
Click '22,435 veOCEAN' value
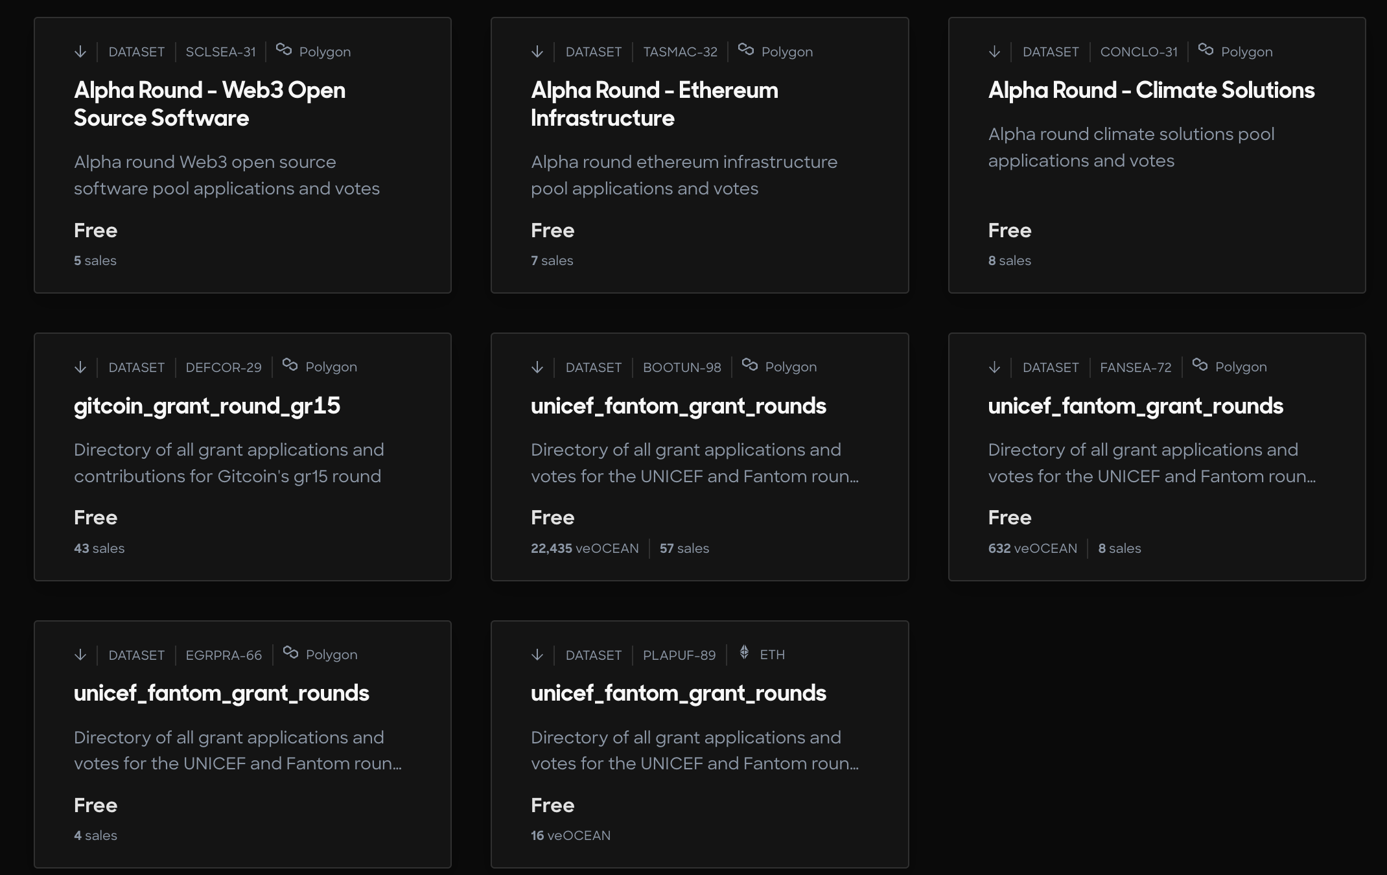pos(585,548)
